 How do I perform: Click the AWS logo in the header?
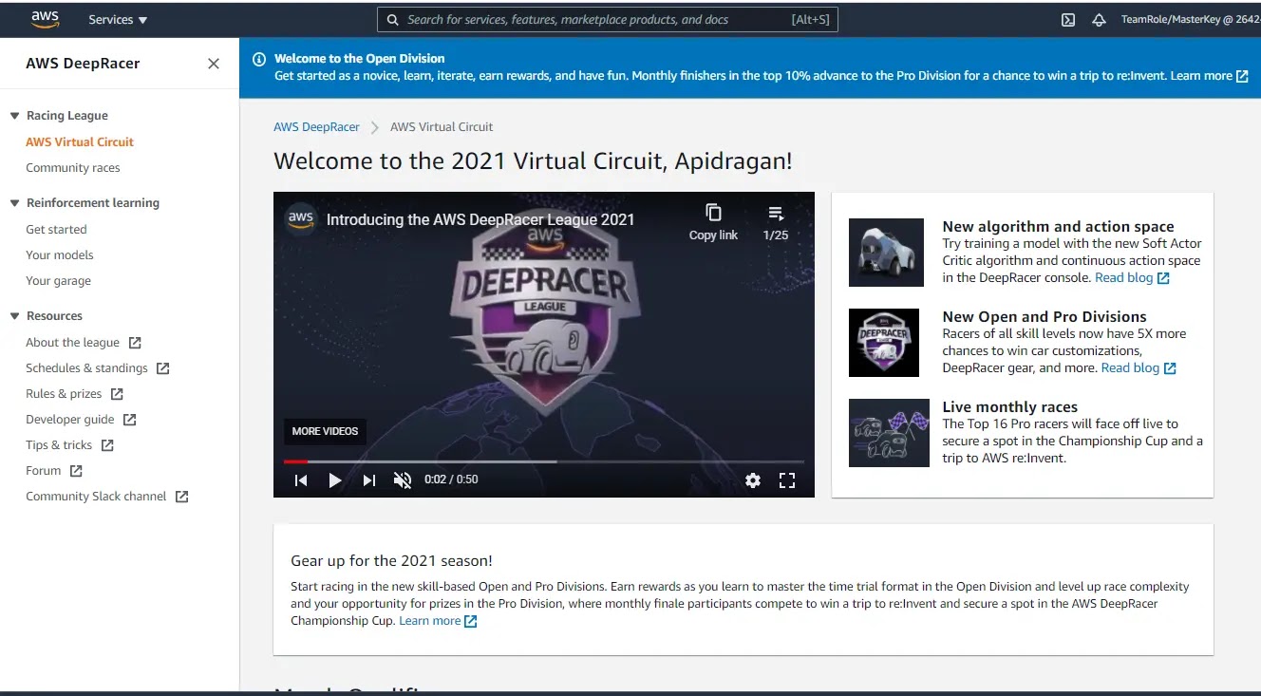45,19
